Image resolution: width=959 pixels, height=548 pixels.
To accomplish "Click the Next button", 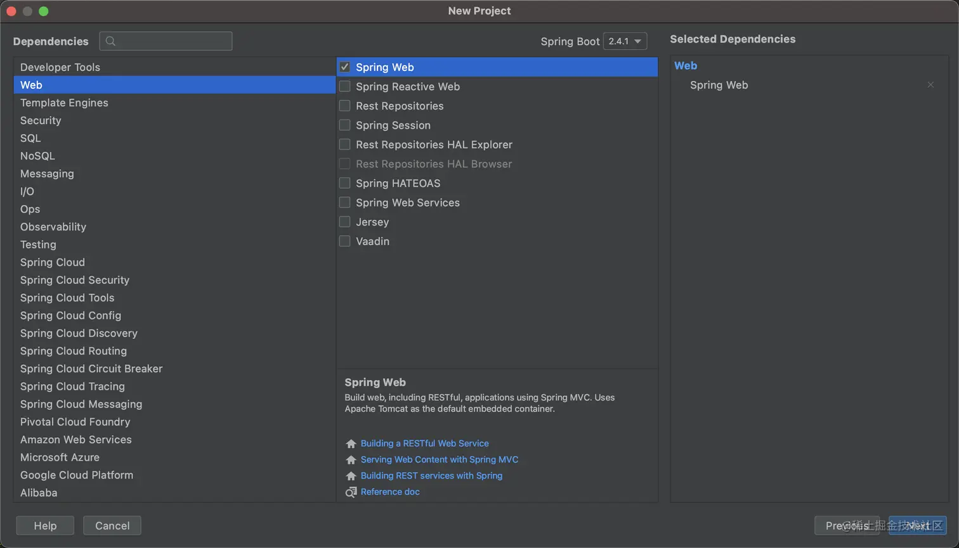I will 917,526.
